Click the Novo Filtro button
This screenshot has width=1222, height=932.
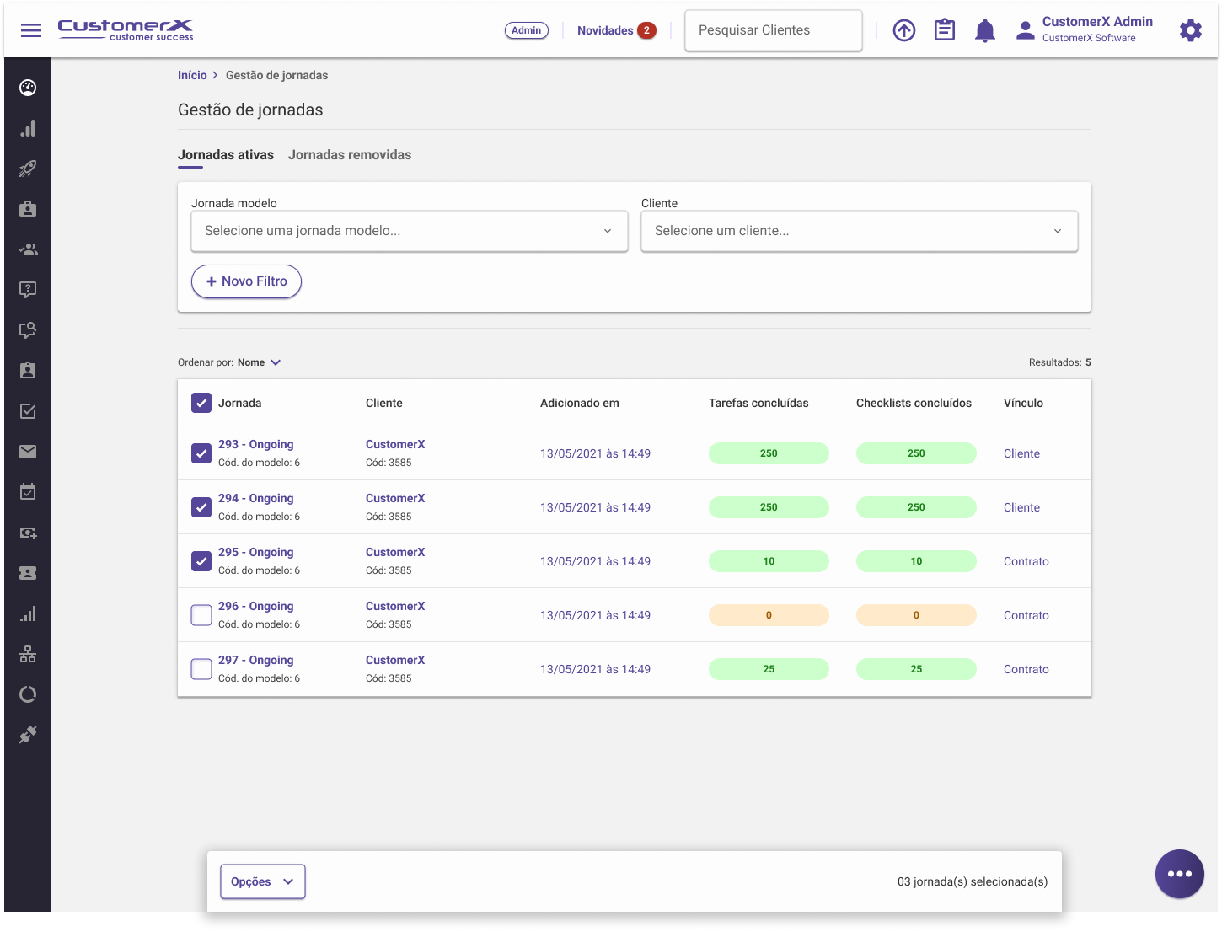(x=246, y=281)
